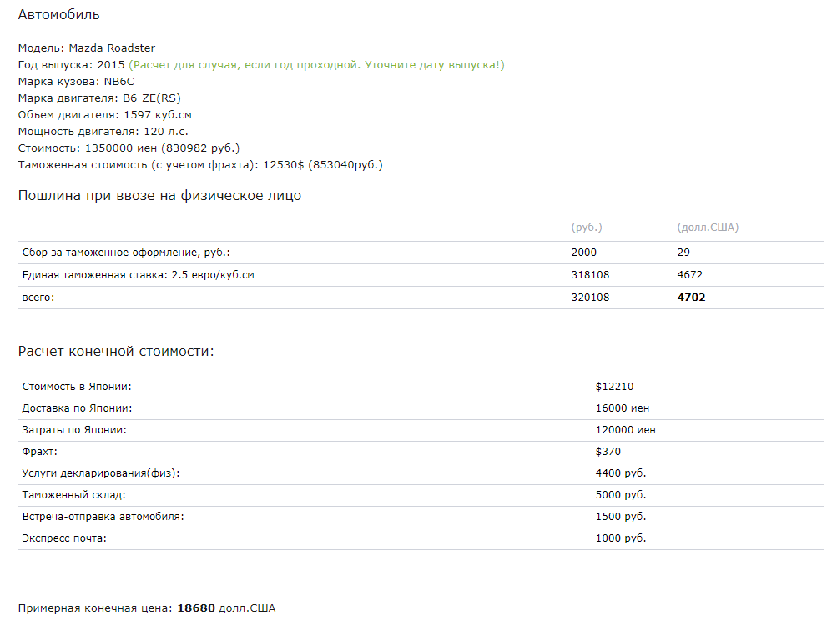Click the freight value '$370'
This screenshot has width=837, height=641.
pos(608,452)
